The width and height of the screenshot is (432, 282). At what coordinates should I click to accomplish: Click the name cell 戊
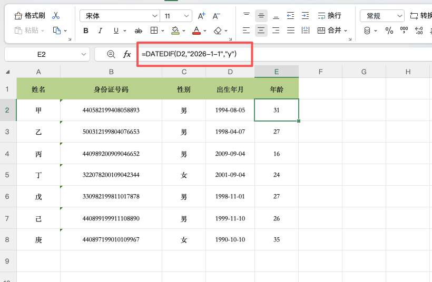pos(38,196)
